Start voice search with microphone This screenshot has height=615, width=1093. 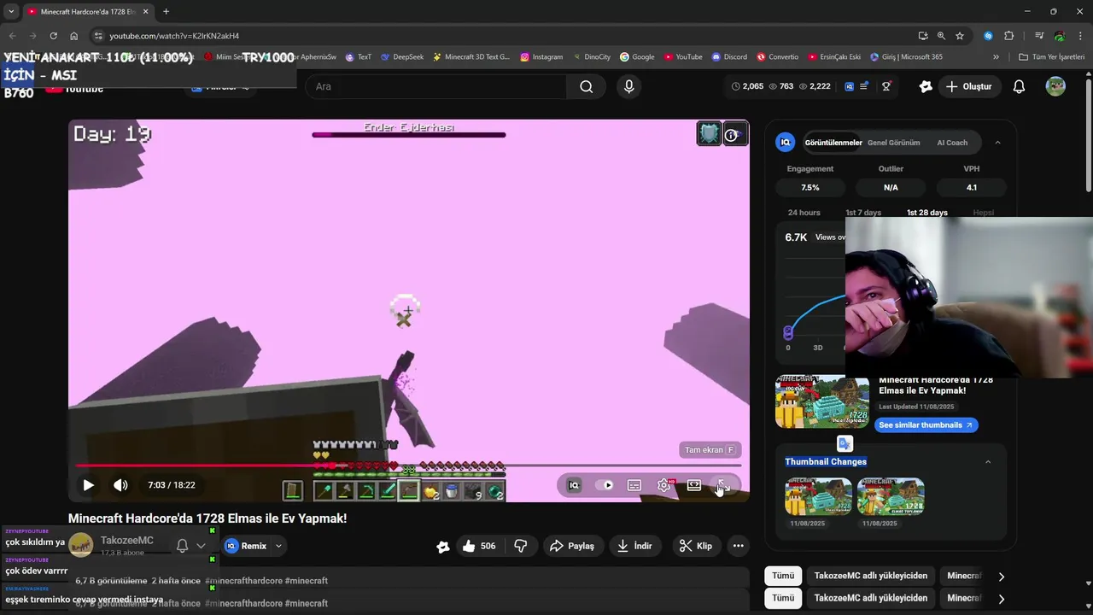click(629, 86)
